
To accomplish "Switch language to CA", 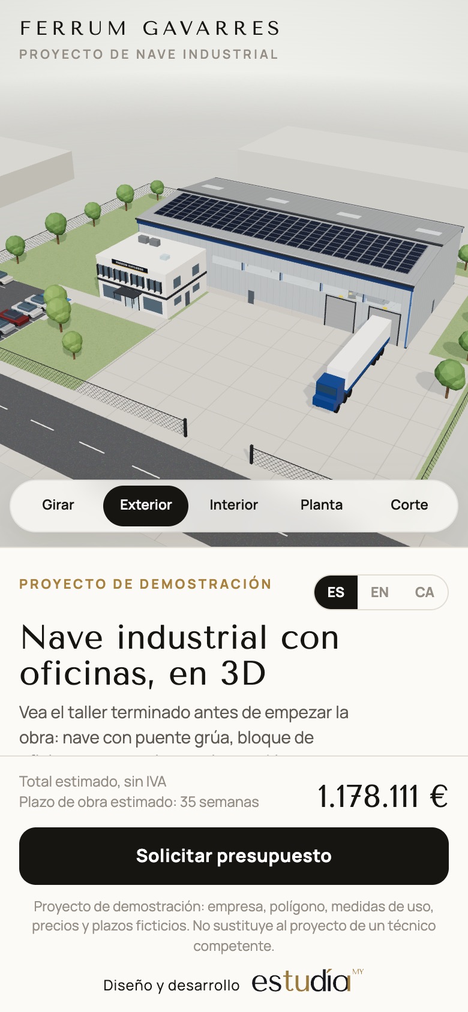I will click(424, 592).
